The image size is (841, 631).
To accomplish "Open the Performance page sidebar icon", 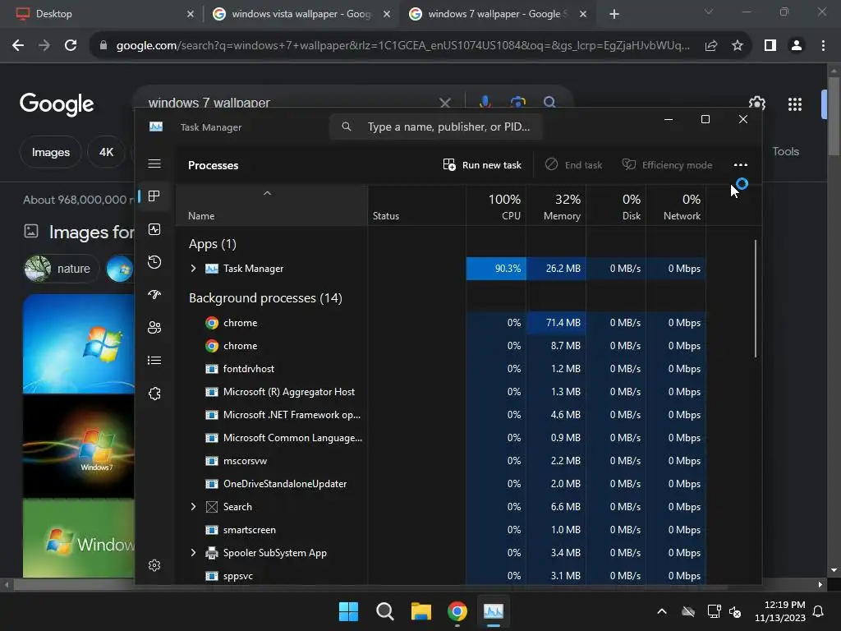I will tap(154, 230).
